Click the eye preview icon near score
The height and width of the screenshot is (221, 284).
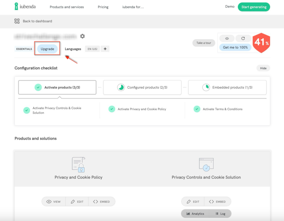tap(227, 39)
